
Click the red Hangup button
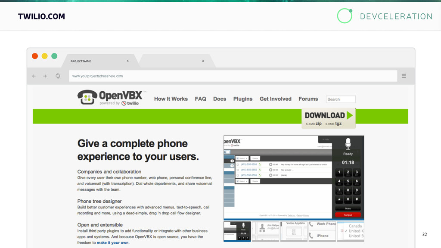click(x=348, y=215)
